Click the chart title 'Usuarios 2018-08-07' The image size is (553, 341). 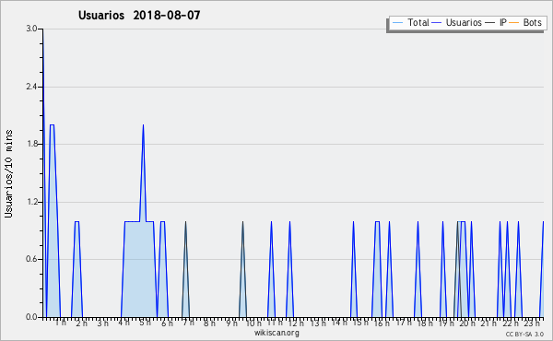coord(139,15)
